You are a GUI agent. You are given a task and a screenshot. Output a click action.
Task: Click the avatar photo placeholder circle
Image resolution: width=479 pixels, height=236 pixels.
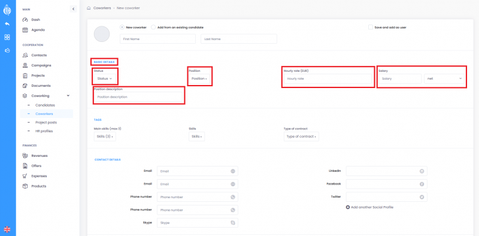pos(102,34)
